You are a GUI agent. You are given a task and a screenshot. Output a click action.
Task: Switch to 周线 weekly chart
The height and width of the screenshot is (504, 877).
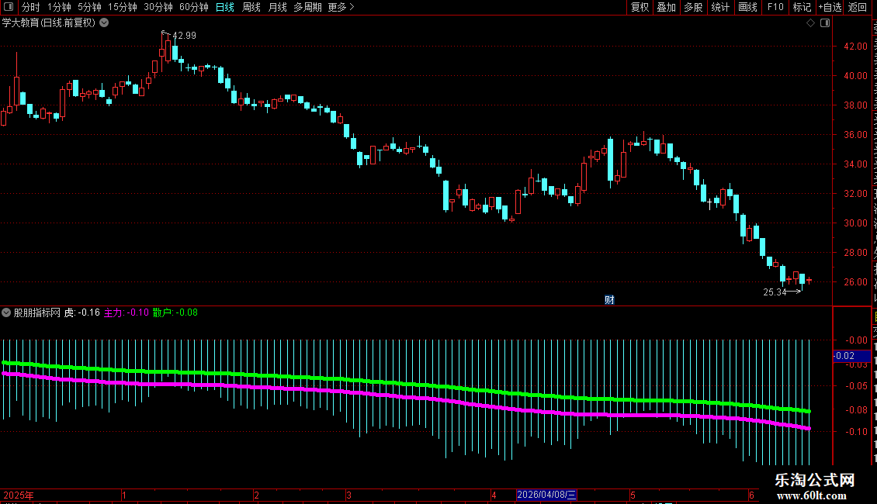pyautogui.click(x=251, y=7)
